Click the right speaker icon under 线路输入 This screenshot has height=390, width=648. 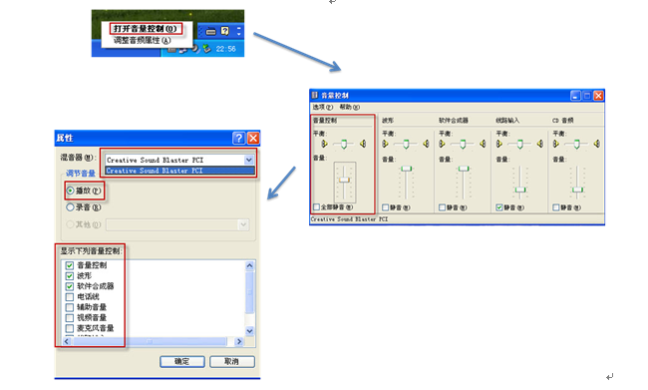point(539,144)
